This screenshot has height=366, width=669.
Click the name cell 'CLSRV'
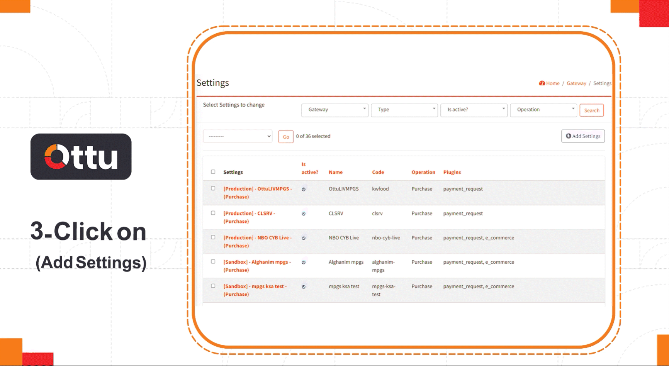pos(336,213)
